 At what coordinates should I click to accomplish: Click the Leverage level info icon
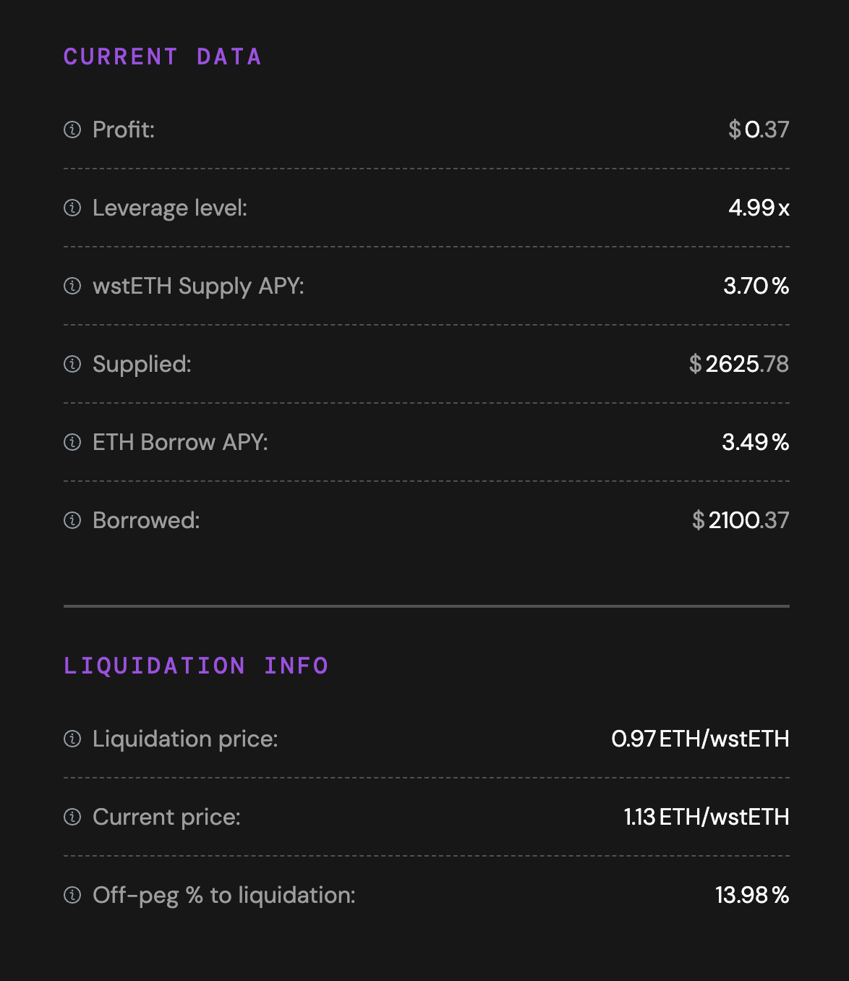coord(72,208)
